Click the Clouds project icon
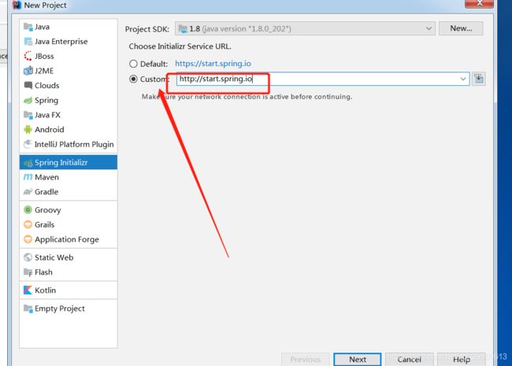 [28, 85]
